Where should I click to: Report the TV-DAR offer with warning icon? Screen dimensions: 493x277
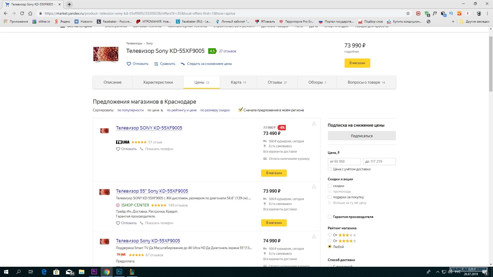[314, 236]
